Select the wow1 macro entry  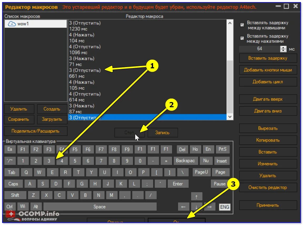(36, 24)
